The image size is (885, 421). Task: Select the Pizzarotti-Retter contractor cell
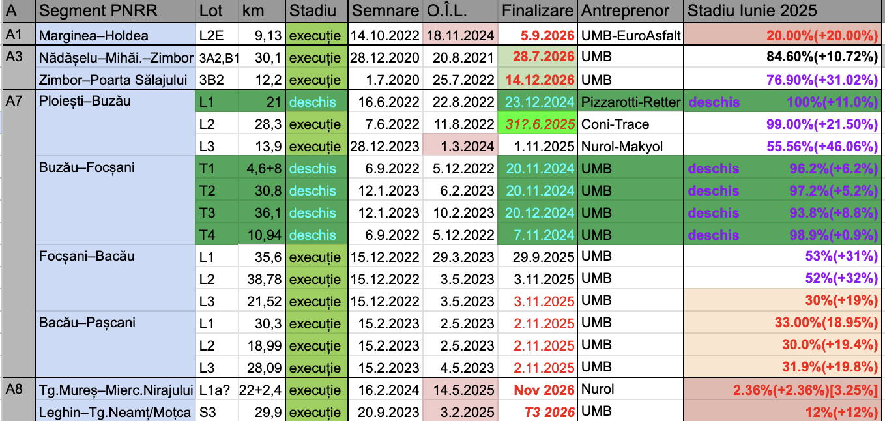(630, 102)
